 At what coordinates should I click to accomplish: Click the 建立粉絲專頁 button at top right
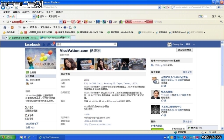184,50
